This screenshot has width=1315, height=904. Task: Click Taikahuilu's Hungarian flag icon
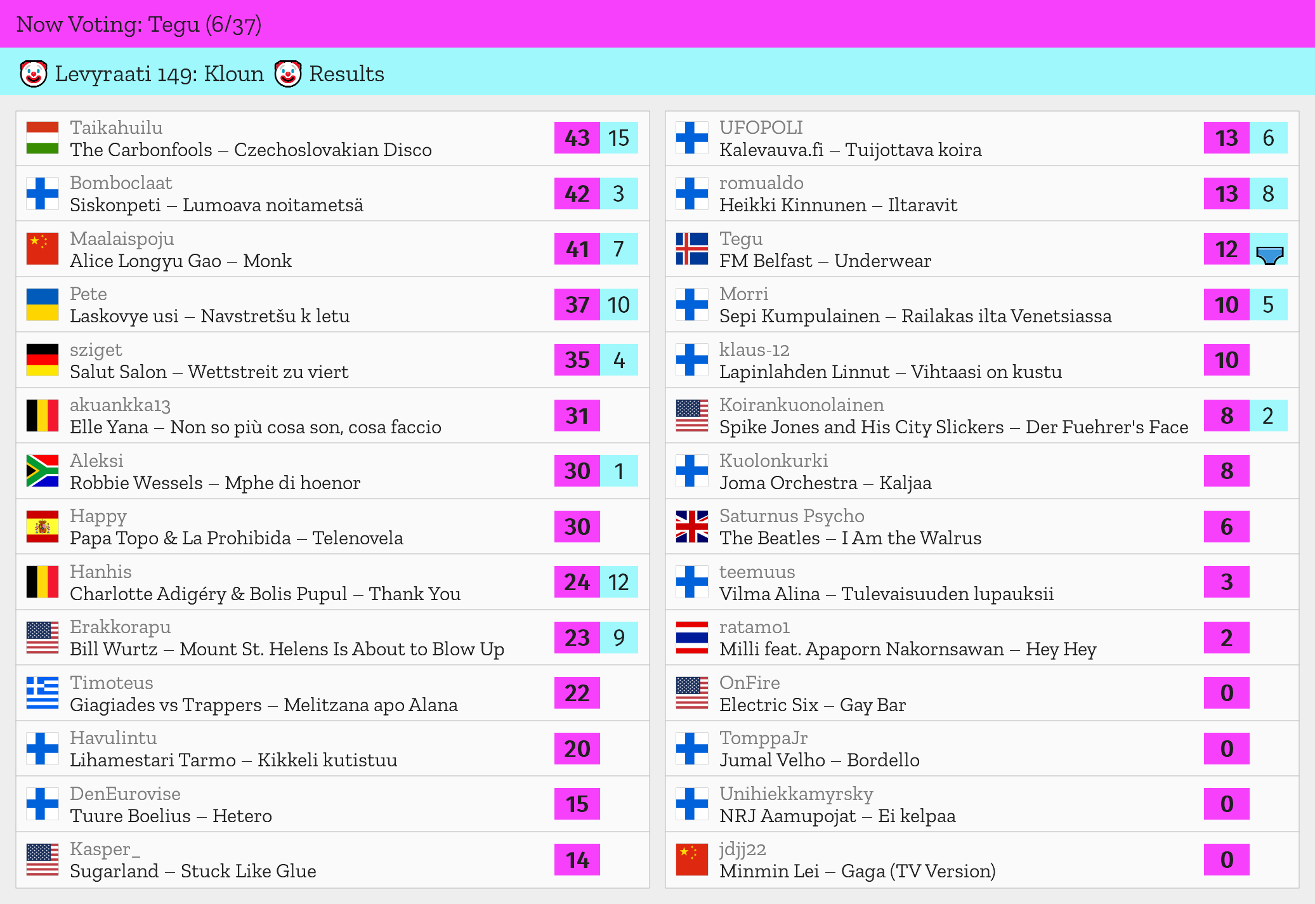43,138
